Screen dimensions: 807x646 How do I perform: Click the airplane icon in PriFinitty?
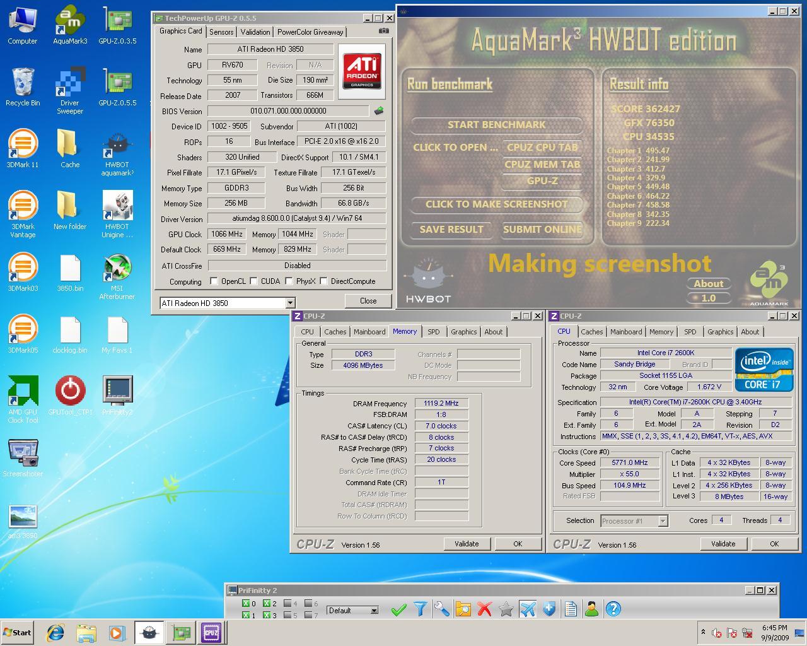528,609
